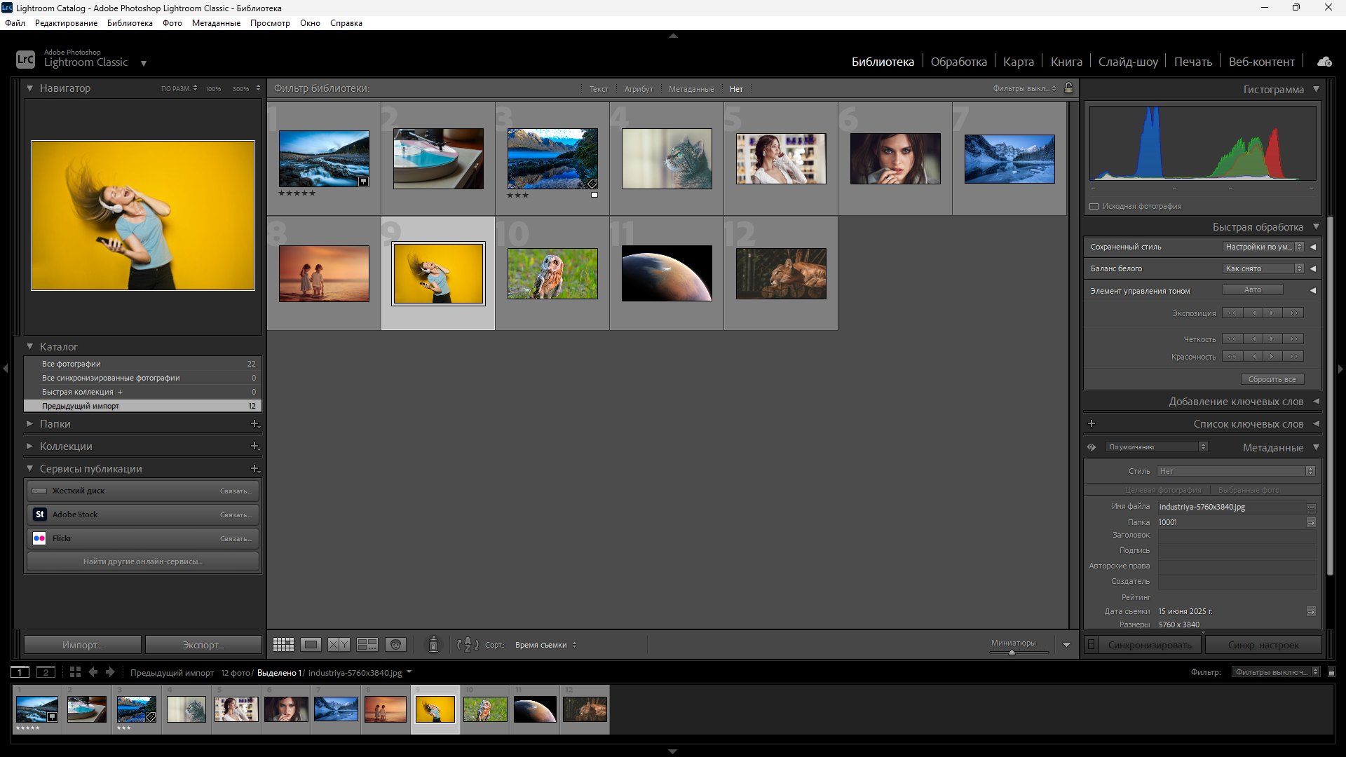This screenshot has height=757, width=1346.
Task: Click Синхр. настроек button
Action: tap(1263, 645)
